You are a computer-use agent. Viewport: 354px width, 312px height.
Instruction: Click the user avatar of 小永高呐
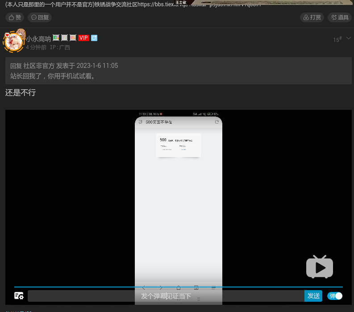point(13,41)
